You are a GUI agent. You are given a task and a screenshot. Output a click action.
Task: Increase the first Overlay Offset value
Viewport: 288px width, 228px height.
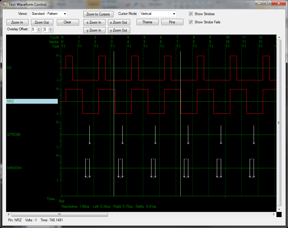[39, 28]
